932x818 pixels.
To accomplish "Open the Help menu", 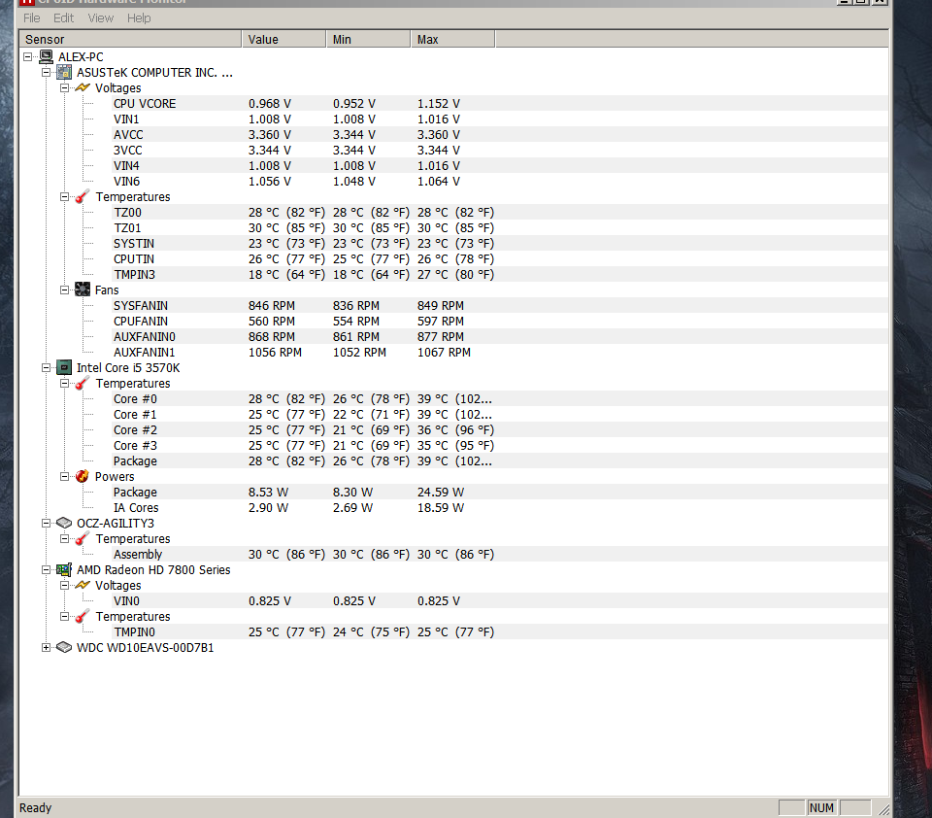I will pyautogui.click(x=139, y=18).
